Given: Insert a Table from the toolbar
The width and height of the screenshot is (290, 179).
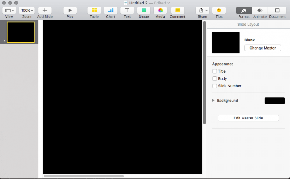Looking at the screenshot, I should coord(94,11).
